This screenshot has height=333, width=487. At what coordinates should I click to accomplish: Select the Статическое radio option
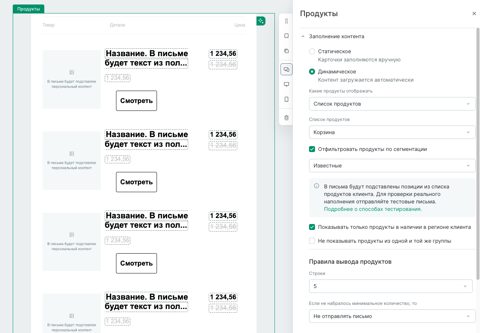[312, 51]
